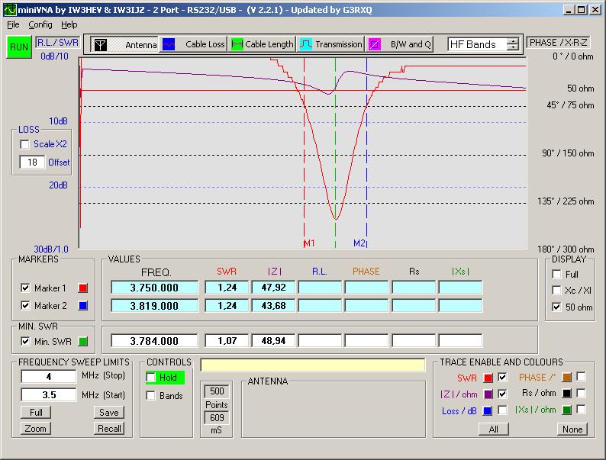Select the Transmission mode icon
This screenshot has height=460, width=606.
[x=305, y=44]
